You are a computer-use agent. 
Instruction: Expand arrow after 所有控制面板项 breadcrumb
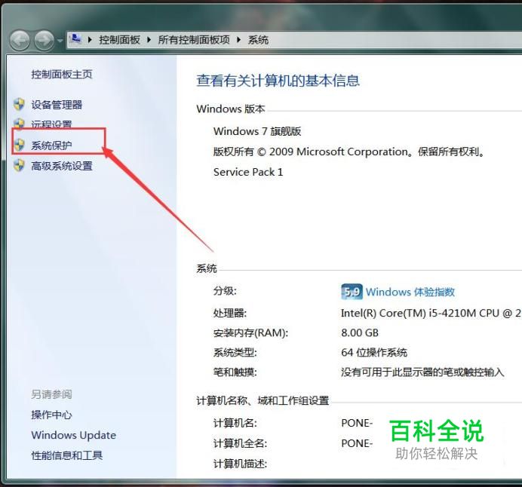tap(238, 40)
